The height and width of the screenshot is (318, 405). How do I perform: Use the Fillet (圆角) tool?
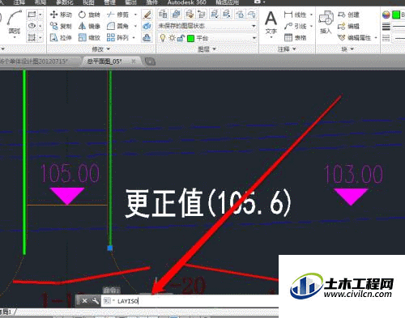click(x=117, y=26)
